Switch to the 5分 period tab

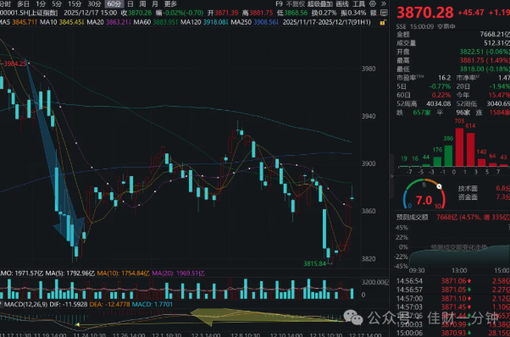tap(57, 4)
